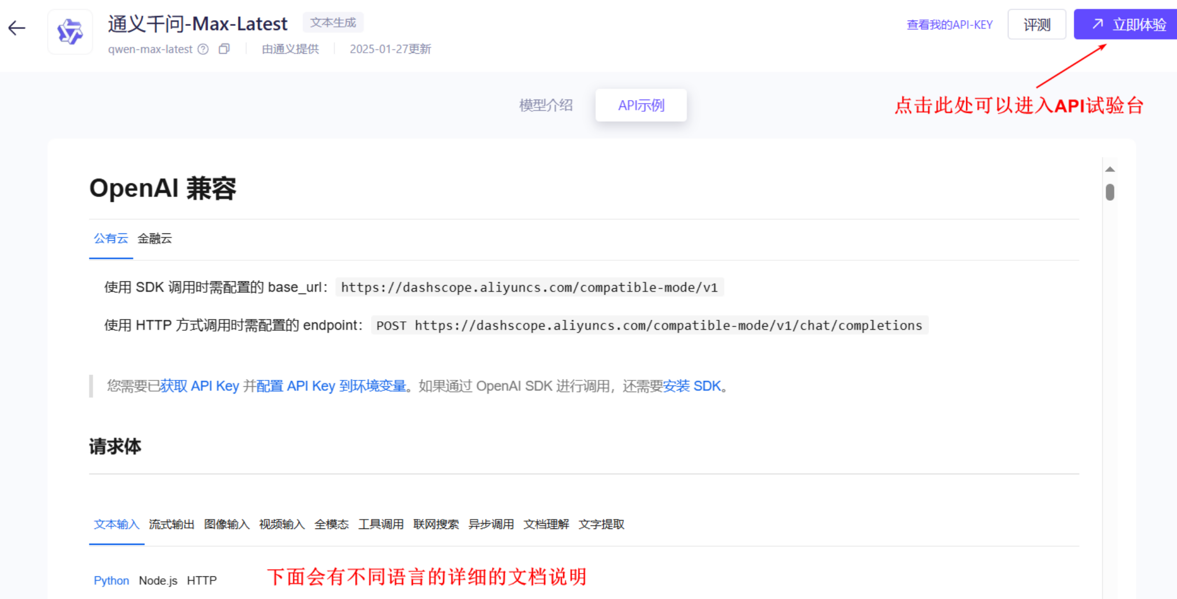Click the 文本生成 tag beside the title
This screenshot has height=599, width=1177.
(x=333, y=22)
